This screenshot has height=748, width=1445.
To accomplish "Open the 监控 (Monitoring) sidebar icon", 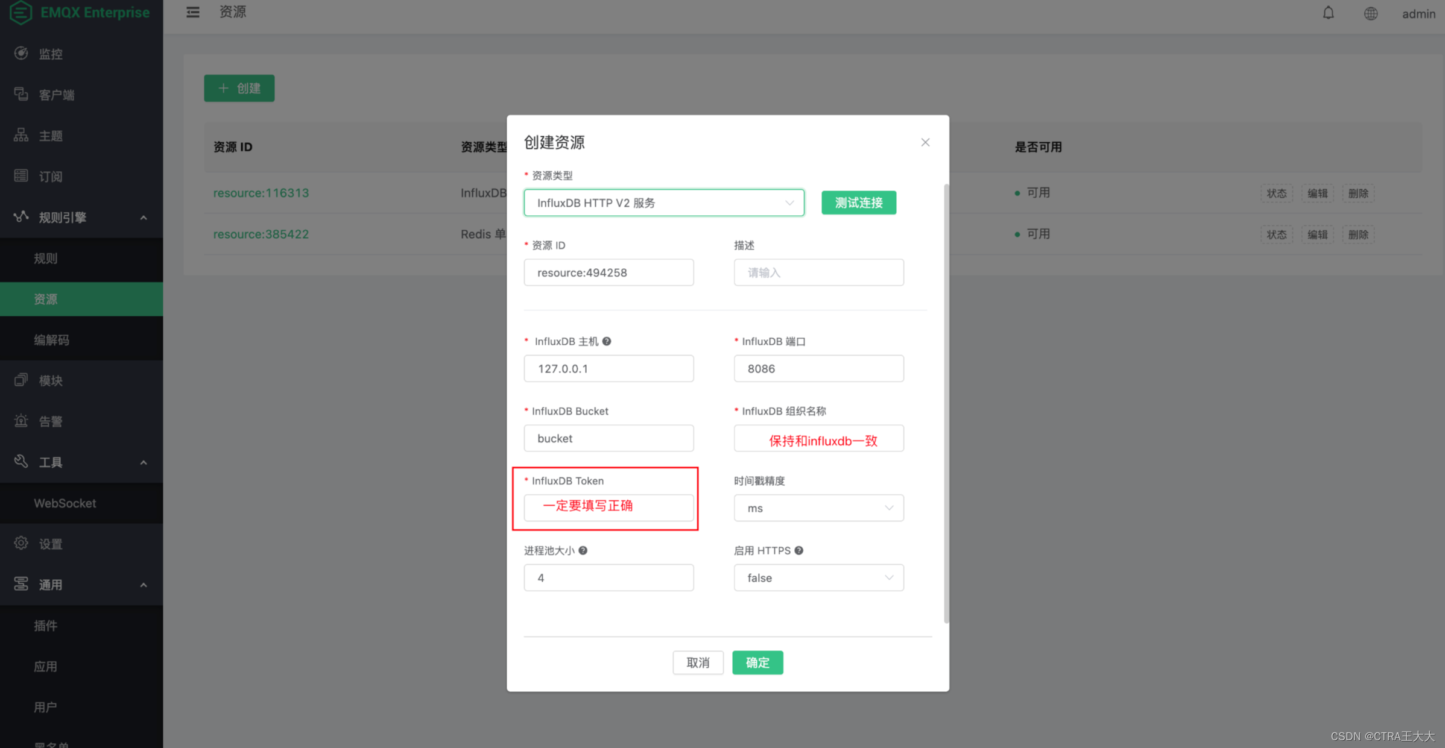I will pyautogui.click(x=21, y=53).
